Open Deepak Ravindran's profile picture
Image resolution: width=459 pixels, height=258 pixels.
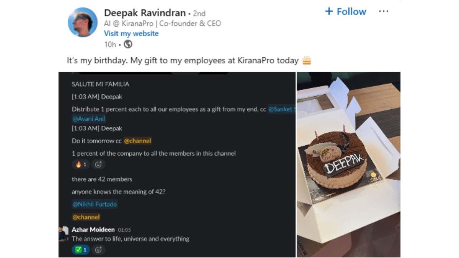83,22
